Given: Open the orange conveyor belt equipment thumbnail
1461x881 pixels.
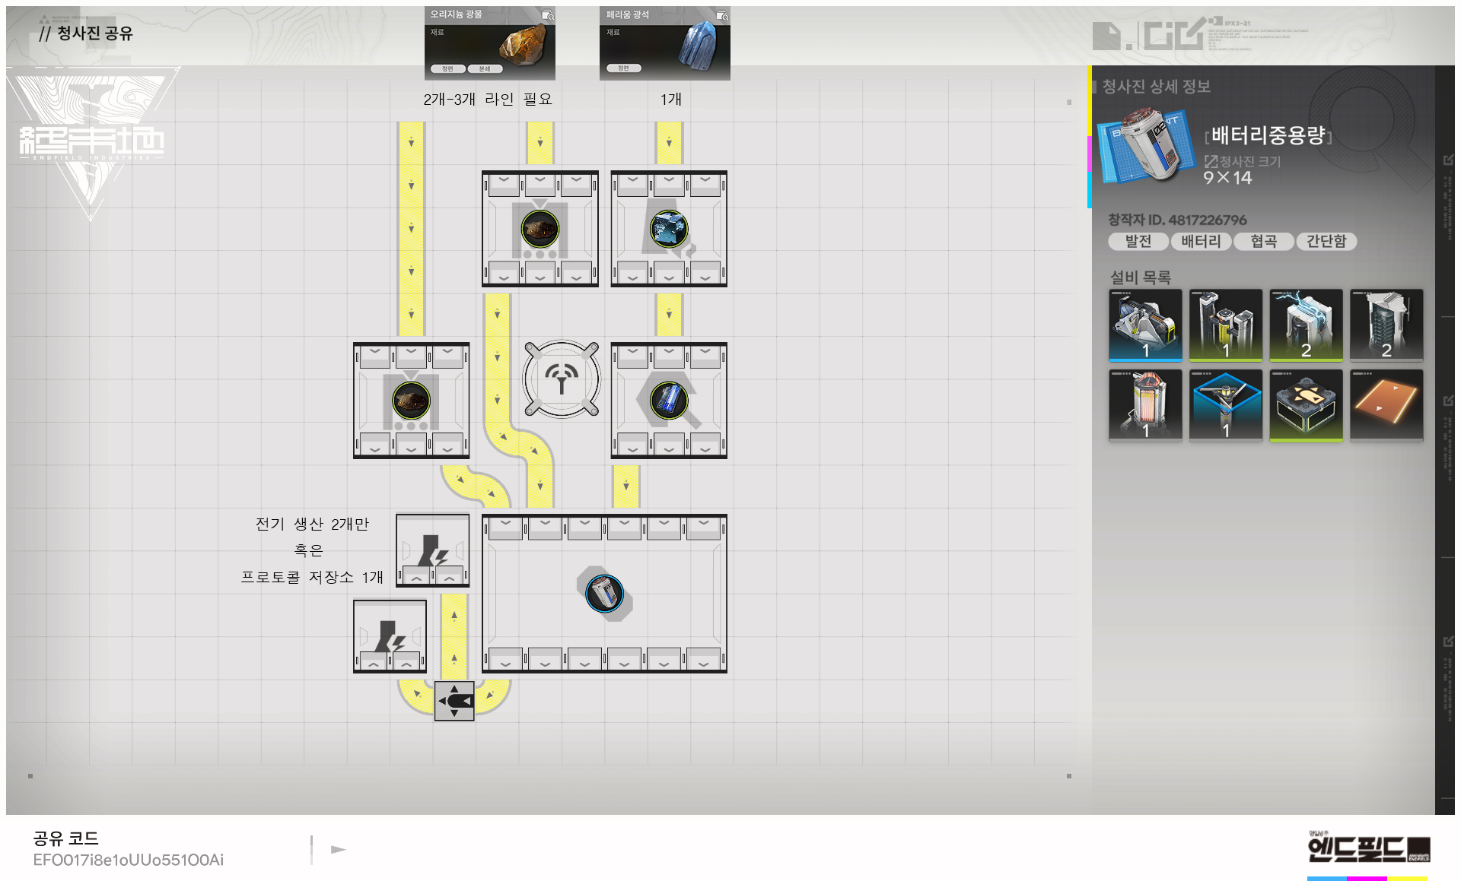Looking at the screenshot, I should 1386,404.
